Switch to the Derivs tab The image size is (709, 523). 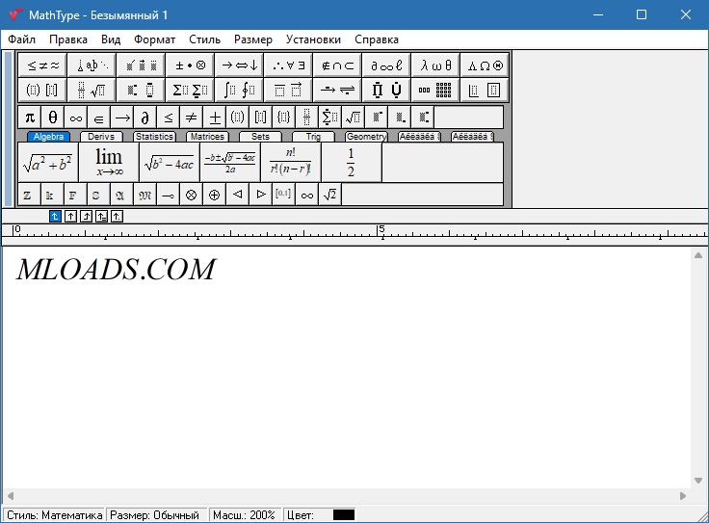click(101, 137)
